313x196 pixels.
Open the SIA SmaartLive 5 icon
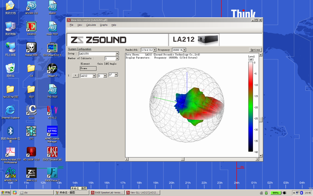52,49
